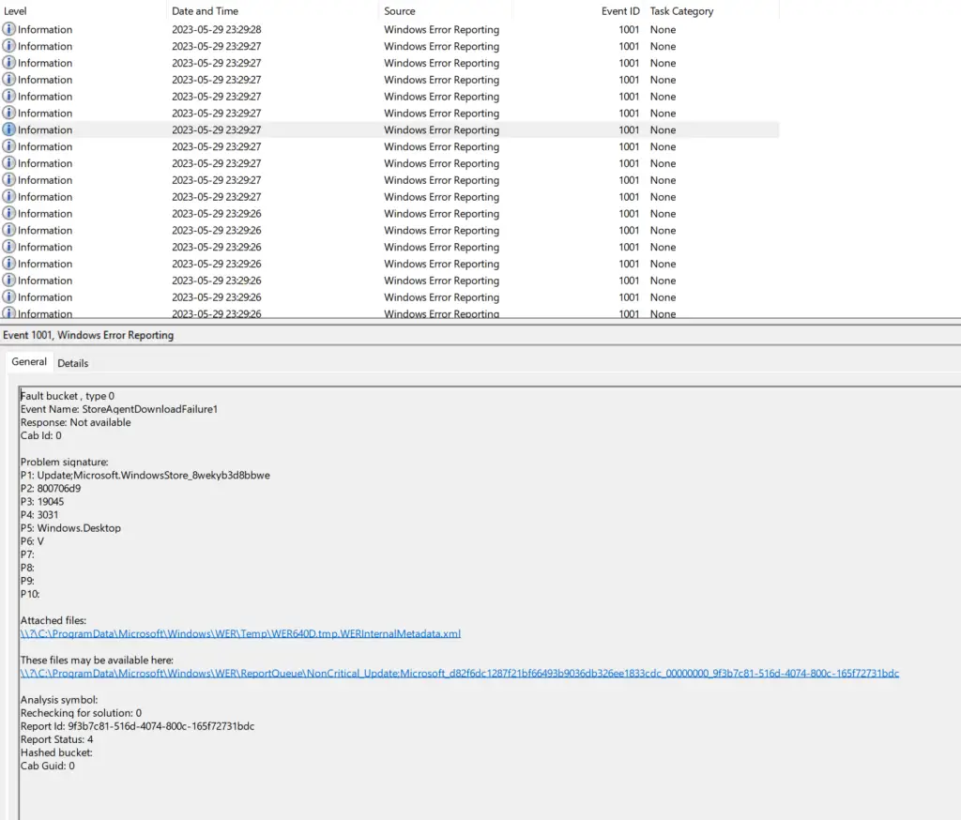The image size is (961, 820).
Task: Click the Event ID cell of the 23:29:28 event
Action: click(629, 30)
